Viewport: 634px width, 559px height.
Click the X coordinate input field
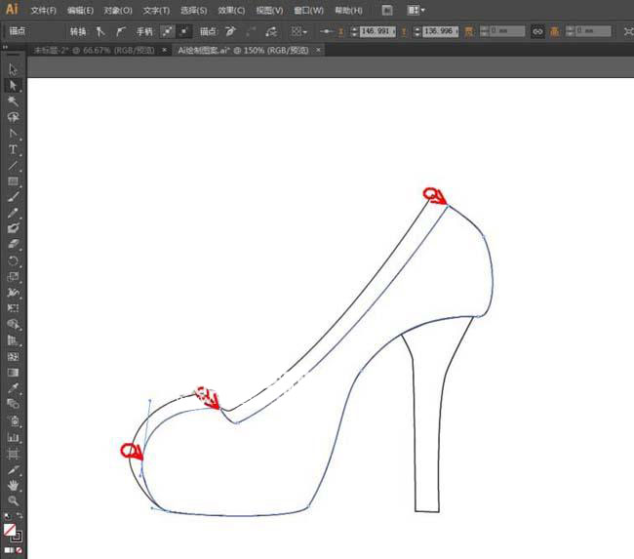pos(375,31)
